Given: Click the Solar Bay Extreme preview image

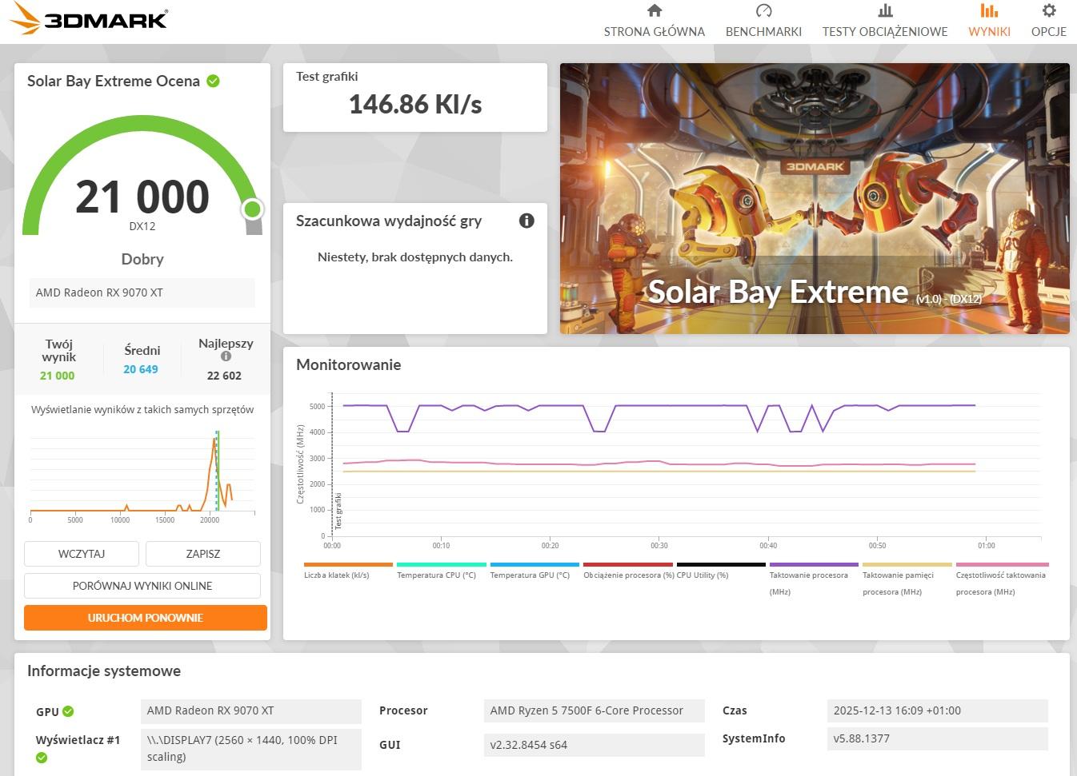Looking at the screenshot, I should coord(815,198).
